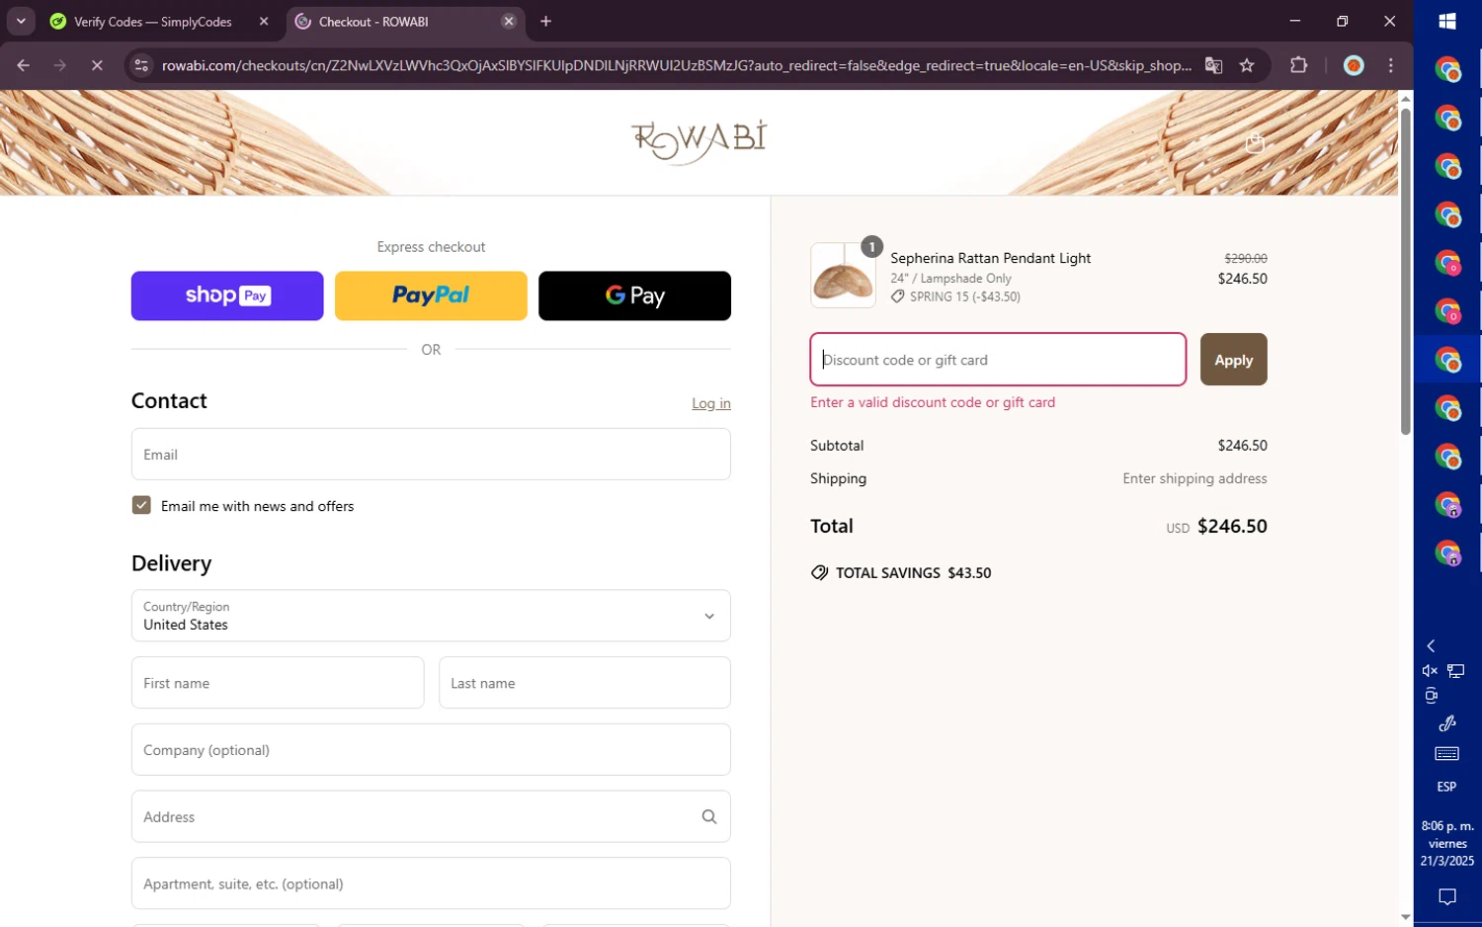Open Windows Start button

1447,21
